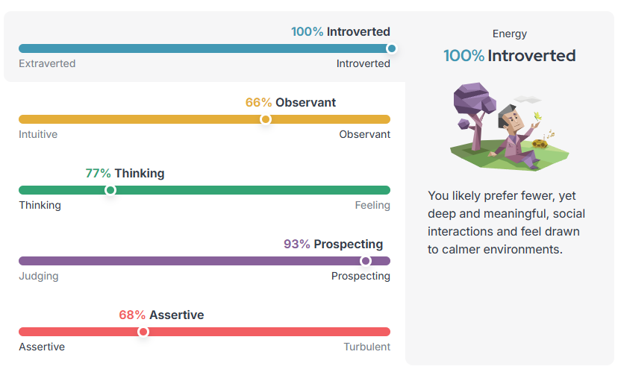Screen dimensions: 618x372
Task: Click the green Thinking slider handle
Action: (x=110, y=190)
